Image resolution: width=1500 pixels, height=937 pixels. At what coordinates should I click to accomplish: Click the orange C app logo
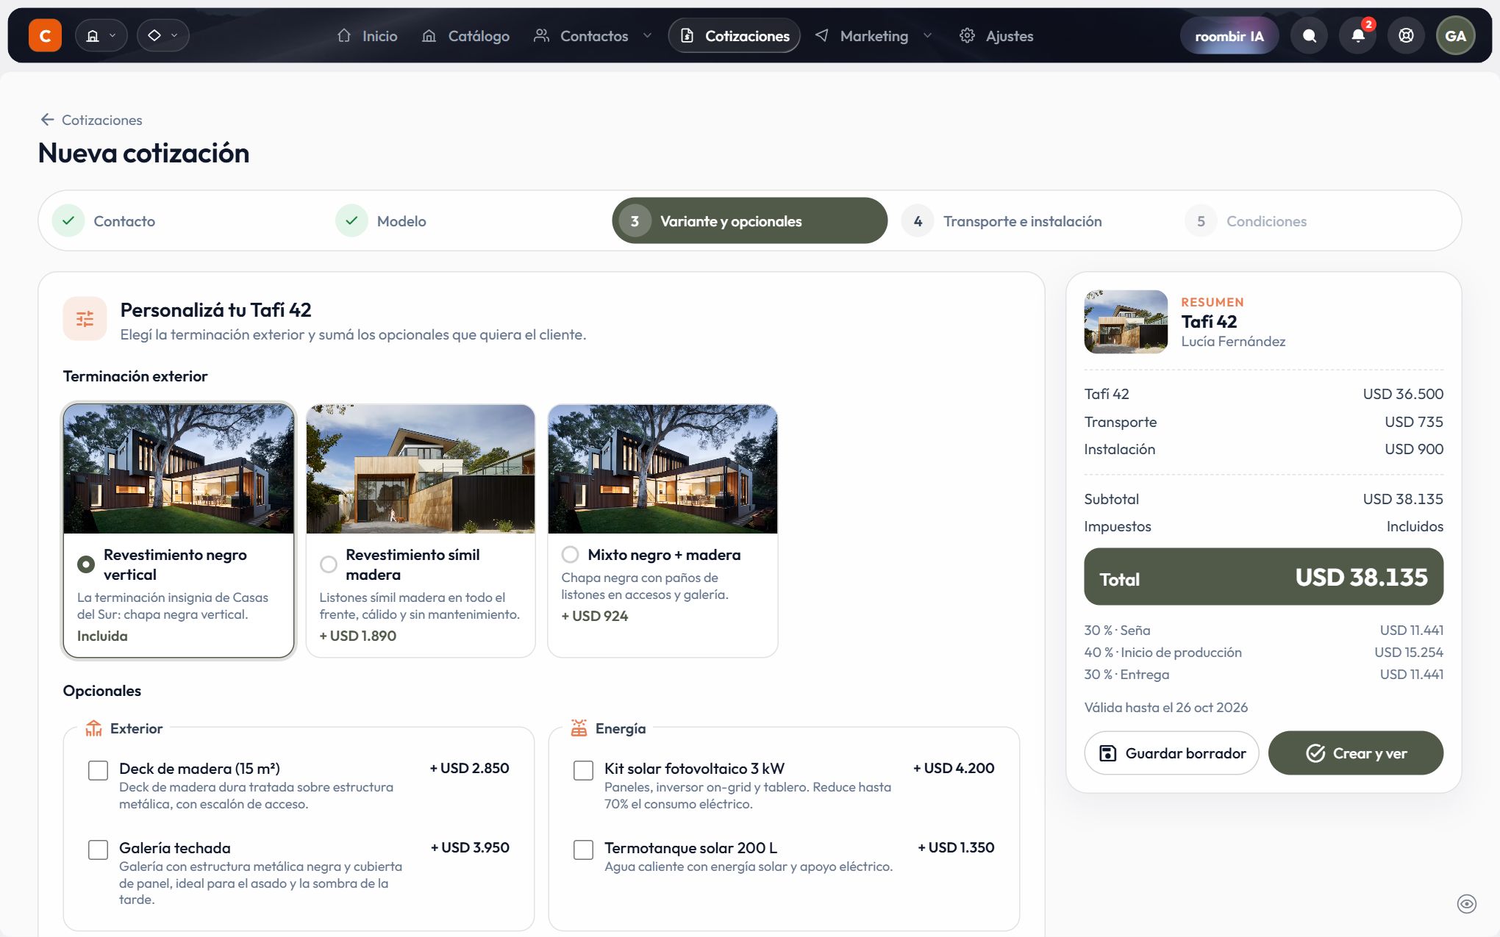(x=45, y=35)
